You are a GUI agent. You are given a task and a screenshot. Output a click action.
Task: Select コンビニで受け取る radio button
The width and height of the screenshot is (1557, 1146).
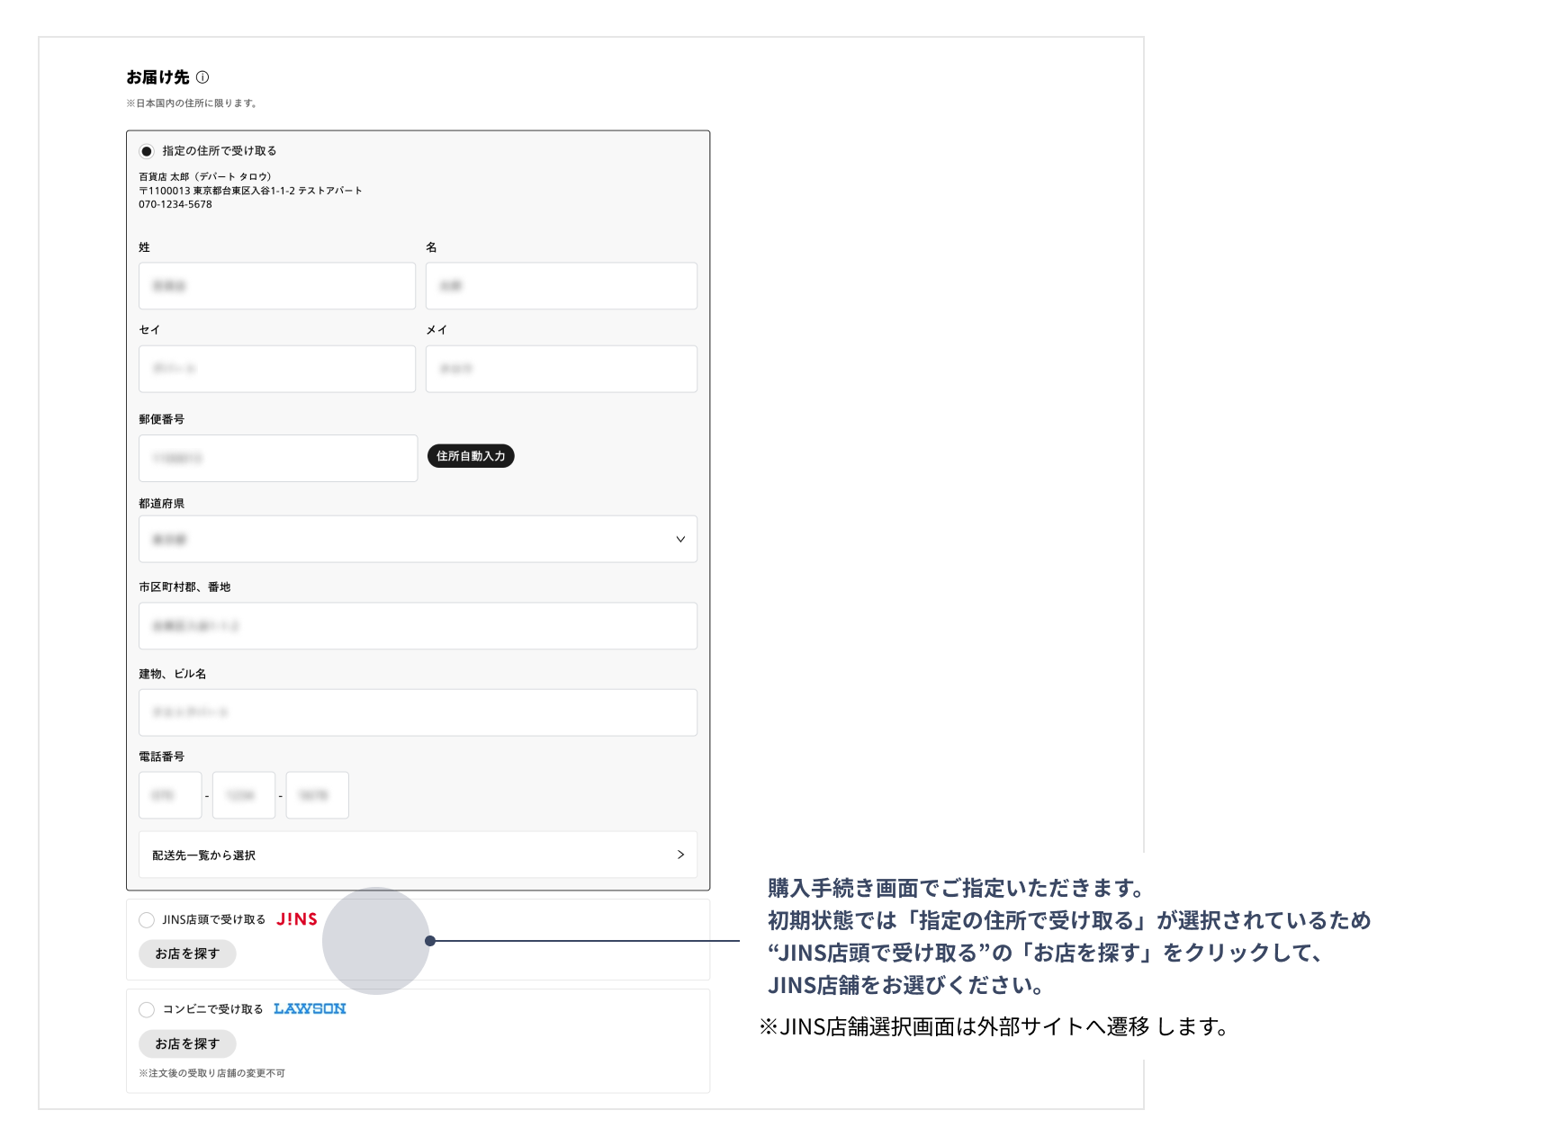[147, 1010]
